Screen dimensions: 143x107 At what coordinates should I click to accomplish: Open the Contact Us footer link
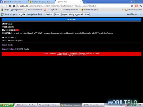84,53
